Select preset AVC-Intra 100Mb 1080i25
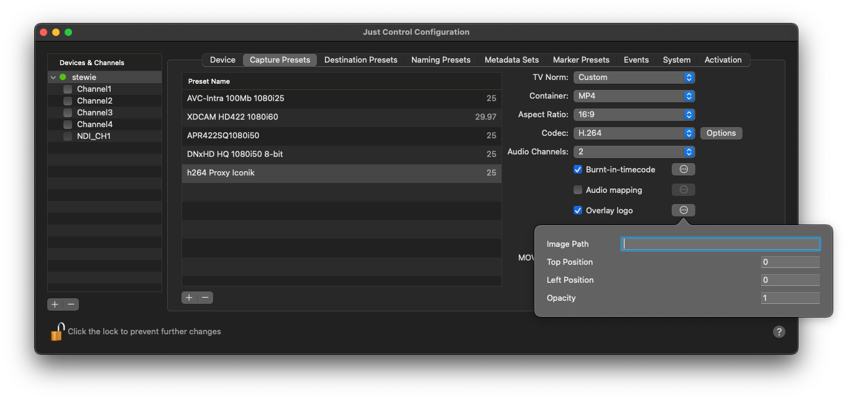The image size is (855, 400). click(x=341, y=99)
